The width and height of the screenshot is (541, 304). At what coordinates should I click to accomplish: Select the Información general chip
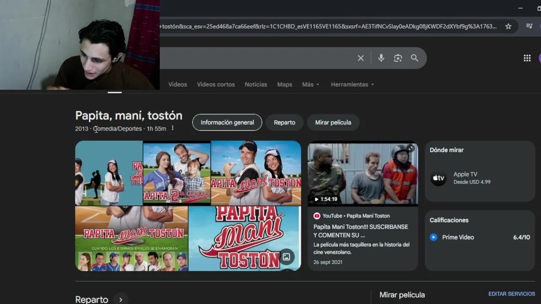[227, 122]
